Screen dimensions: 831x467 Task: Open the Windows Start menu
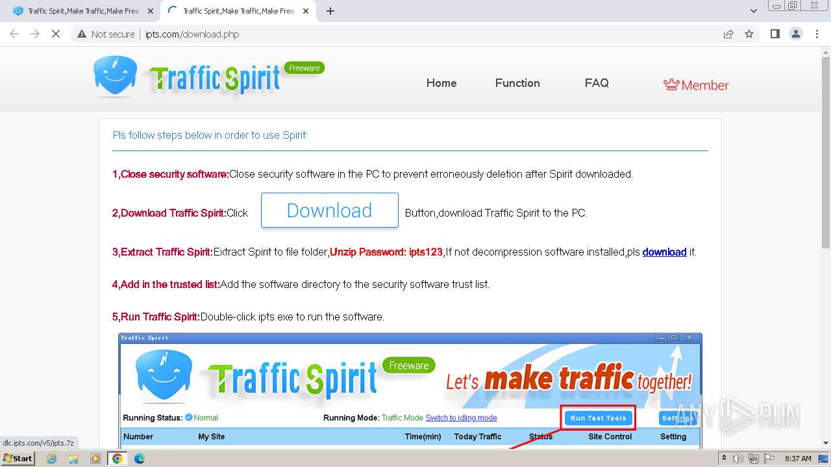click(x=18, y=459)
